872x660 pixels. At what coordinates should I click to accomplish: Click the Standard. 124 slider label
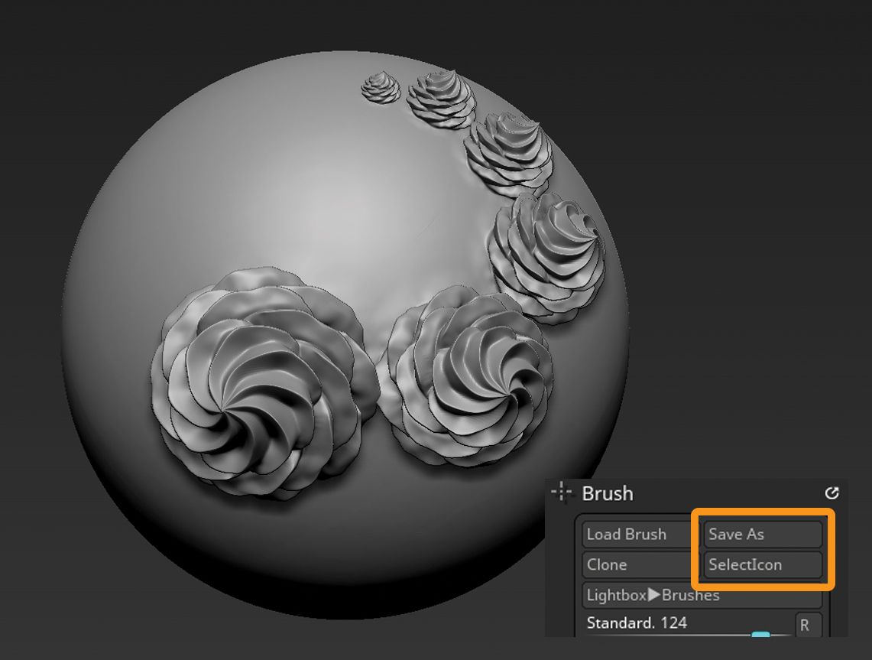click(637, 623)
